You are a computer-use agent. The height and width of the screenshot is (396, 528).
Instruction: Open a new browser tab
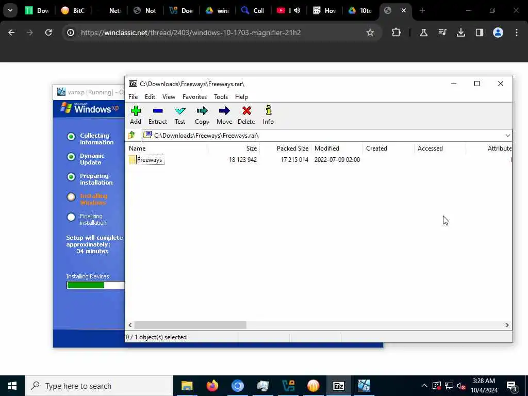click(422, 10)
